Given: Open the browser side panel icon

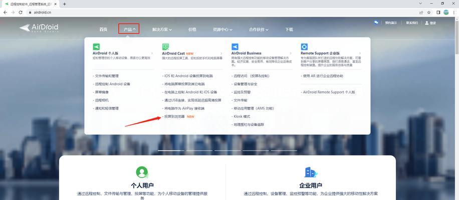Looking at the screenshot, I should pos(438,12).
